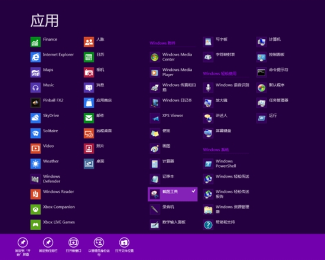Open file location (打开文件位置) in app bar
325x260 pixels.
pos(124,245)
